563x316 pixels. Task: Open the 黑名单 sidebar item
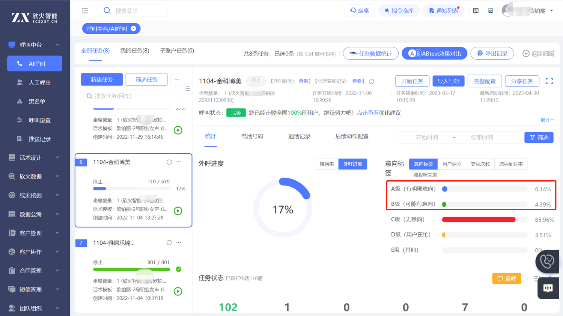(x=37, y=101)
